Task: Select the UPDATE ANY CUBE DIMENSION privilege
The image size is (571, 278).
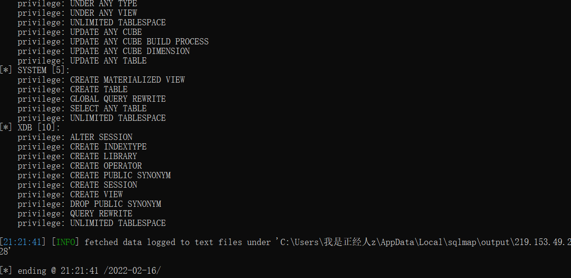Action: [129, 51]
